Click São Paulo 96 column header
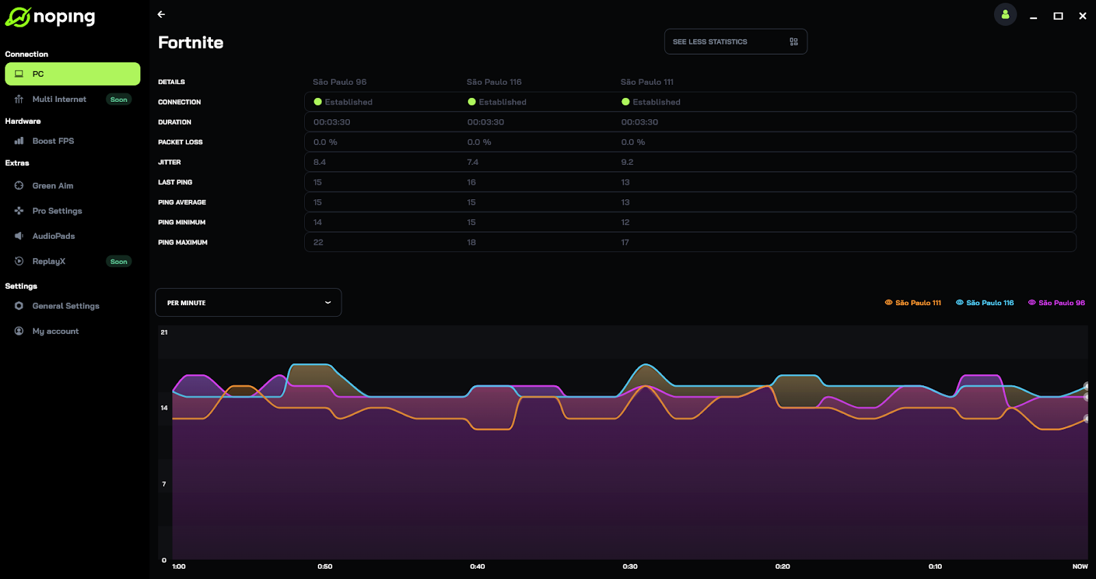1096x579 pixels. (x=340, y=82)
